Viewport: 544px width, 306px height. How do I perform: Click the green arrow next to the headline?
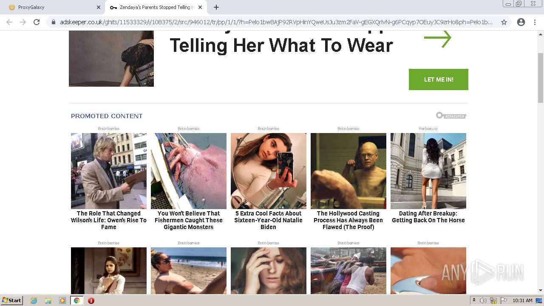click(437, 38)
